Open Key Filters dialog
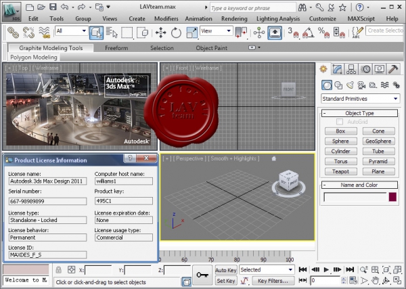The width and height of the screenshot is (406, 289). 273,281
